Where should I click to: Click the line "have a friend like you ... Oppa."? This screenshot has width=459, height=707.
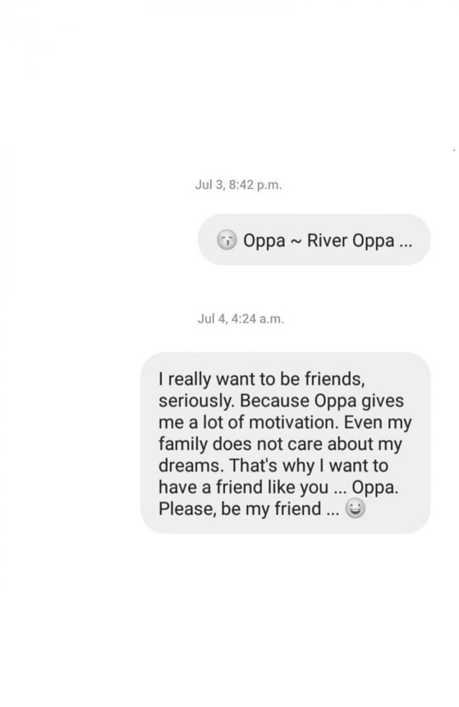[x=279, y=487]
